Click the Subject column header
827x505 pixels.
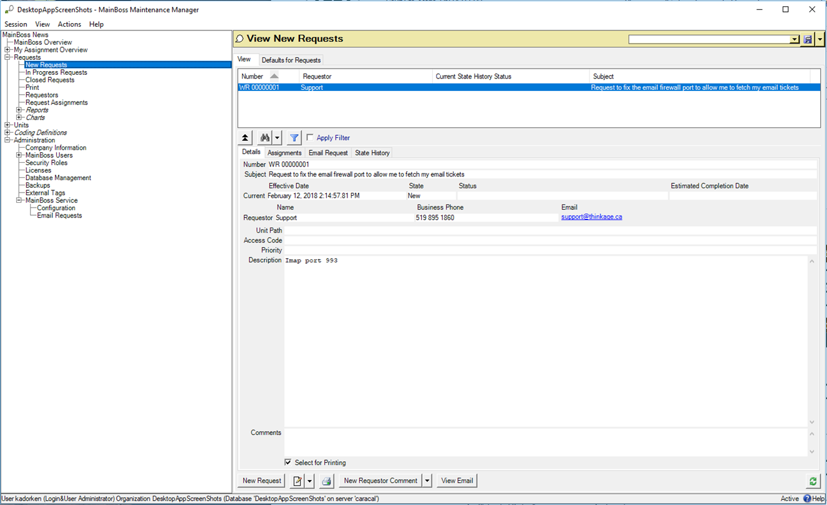coord(700,77)
